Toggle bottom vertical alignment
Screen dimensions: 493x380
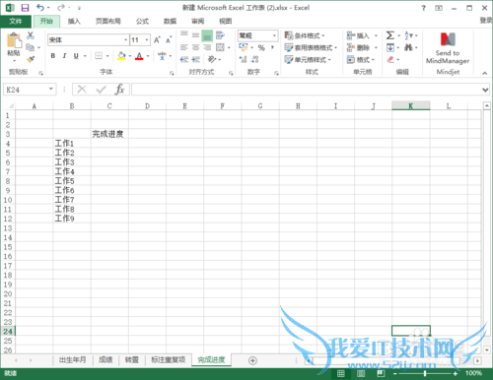coord(207,35)
